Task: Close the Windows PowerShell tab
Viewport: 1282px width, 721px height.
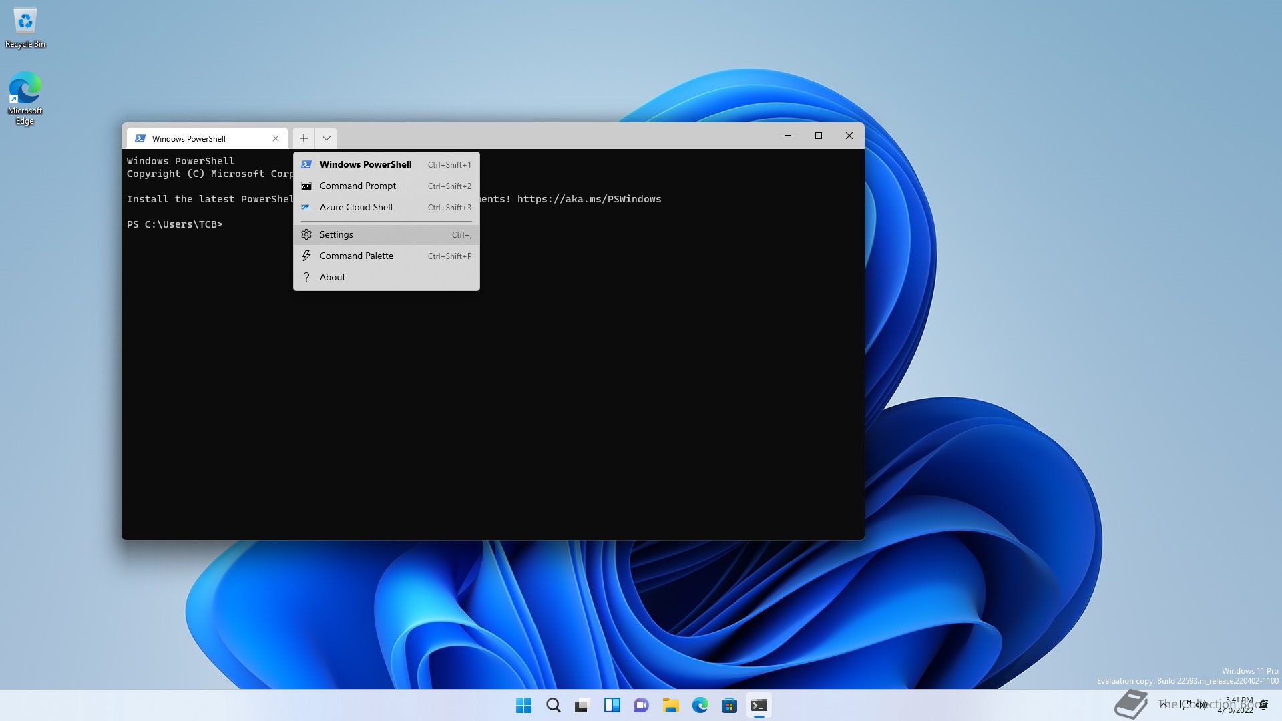Action: click(276, 138)
